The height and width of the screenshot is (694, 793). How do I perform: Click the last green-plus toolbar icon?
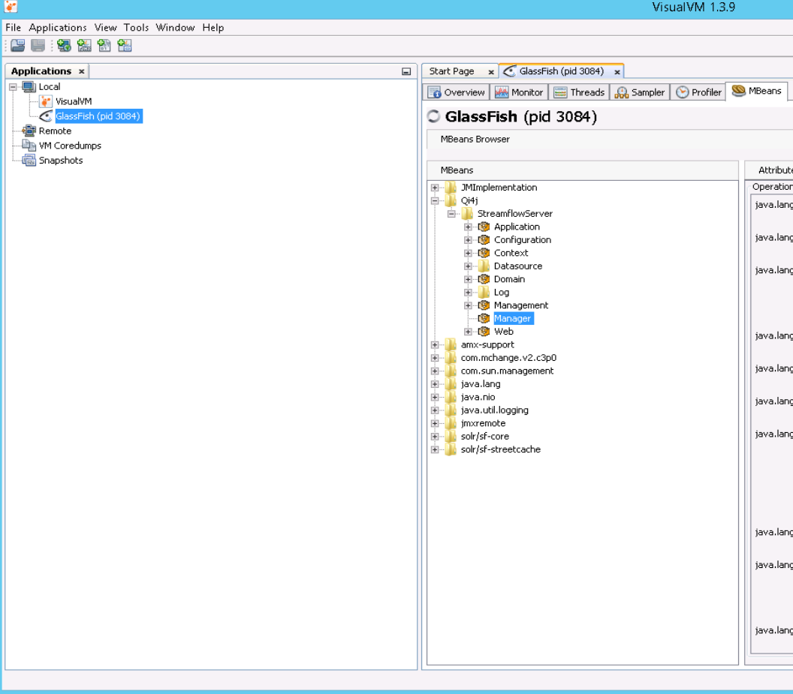[125, 46]
